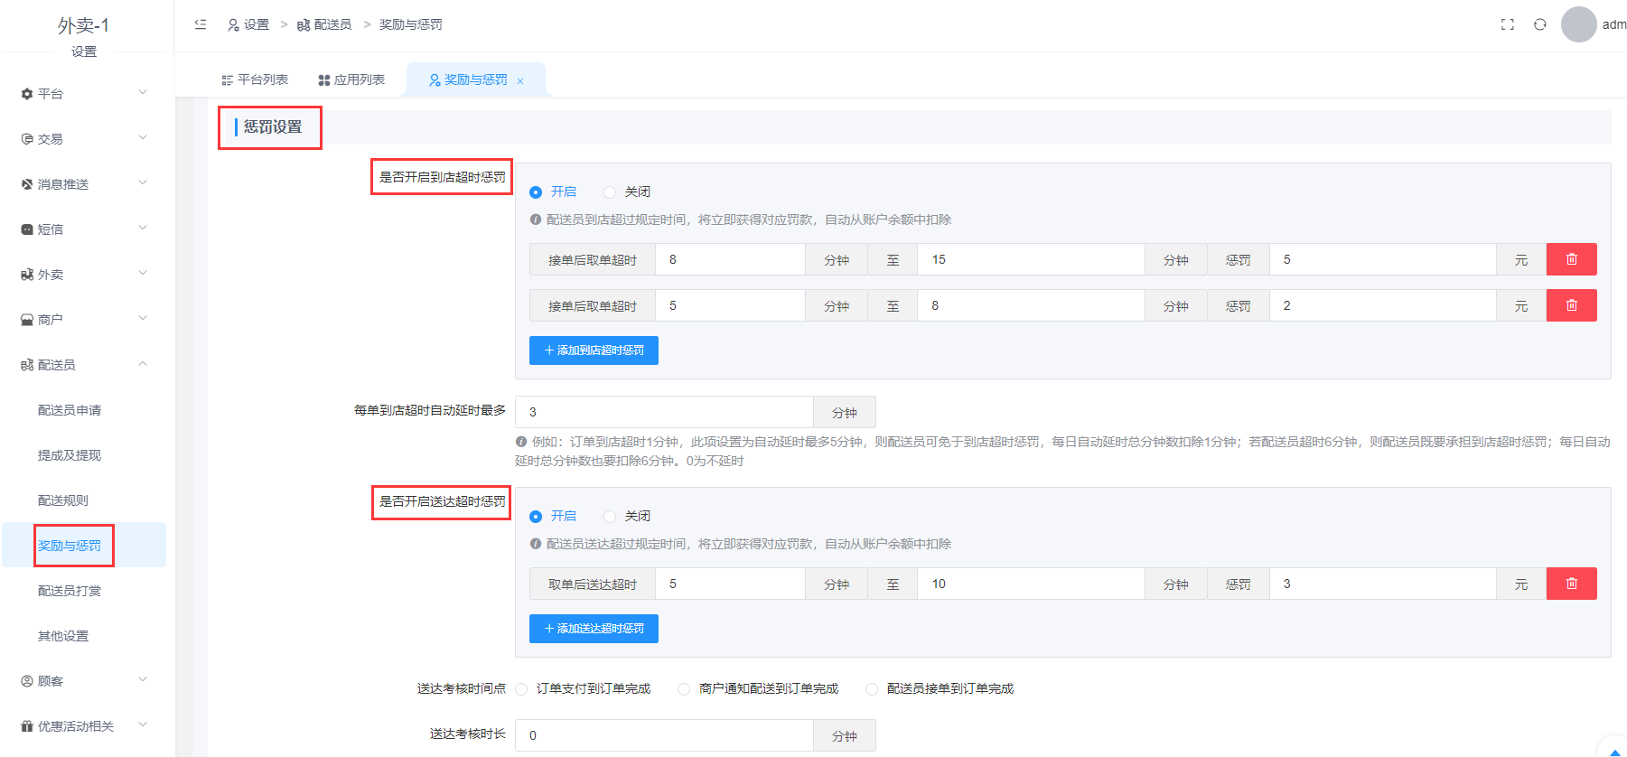
Task: Close the 奖励与惩罚 tab
Action: (520, 81)
